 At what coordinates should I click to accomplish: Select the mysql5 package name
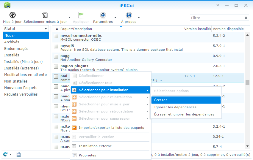[67, 46]
